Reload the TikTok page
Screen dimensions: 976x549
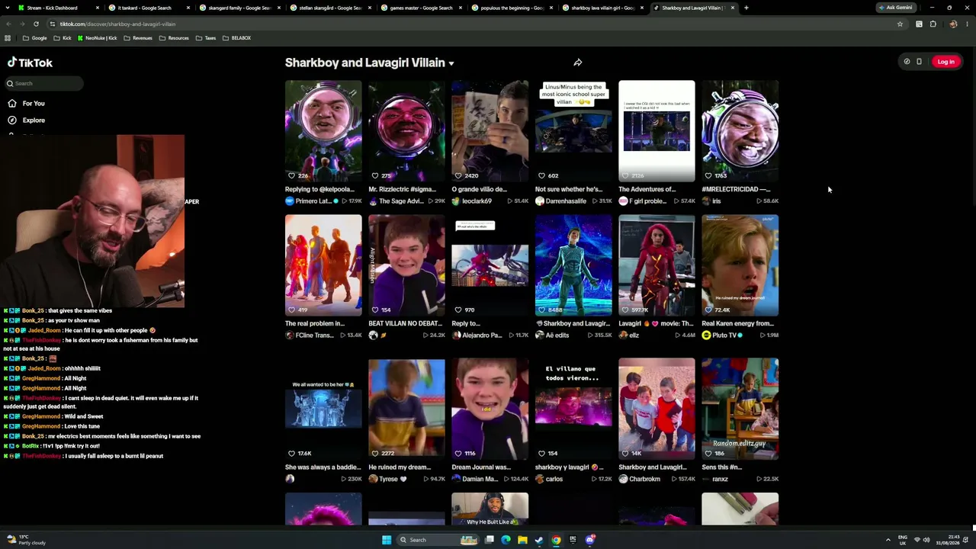[36, 24]
